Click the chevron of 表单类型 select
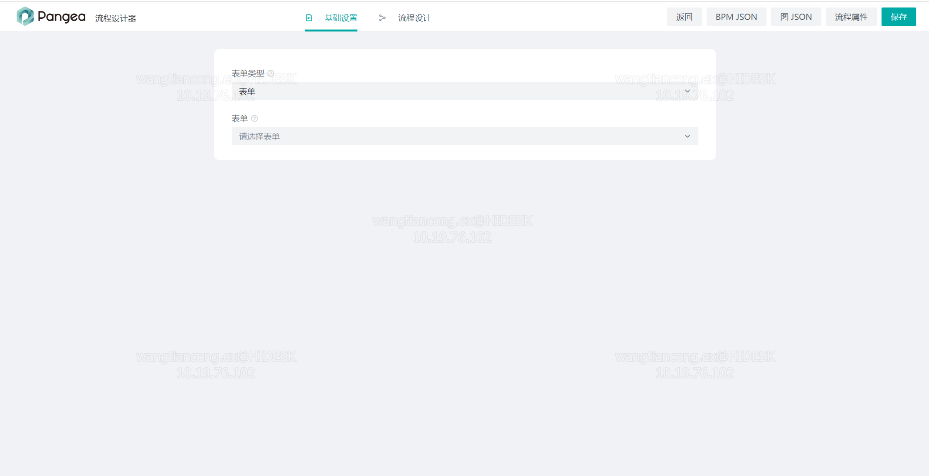 pyautogui.click(x=687, y=91)
